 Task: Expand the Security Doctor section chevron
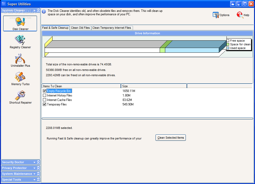pyautogui.click(x=38, y=162)
